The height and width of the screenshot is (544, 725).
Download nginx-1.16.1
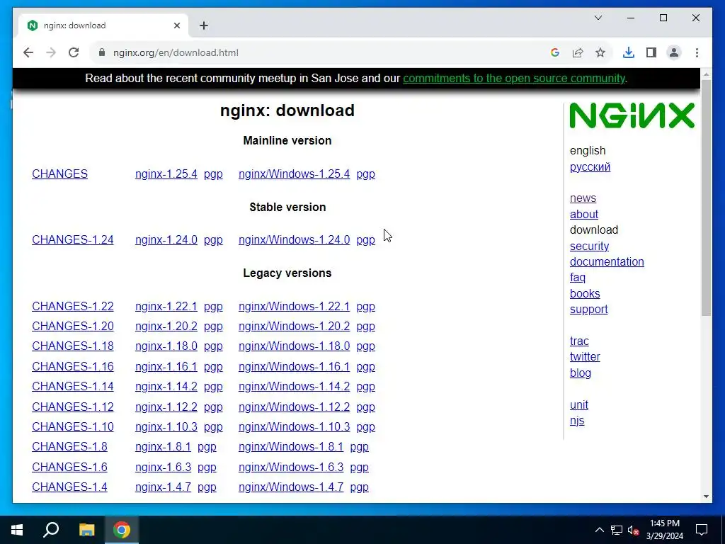pos(166,366)
